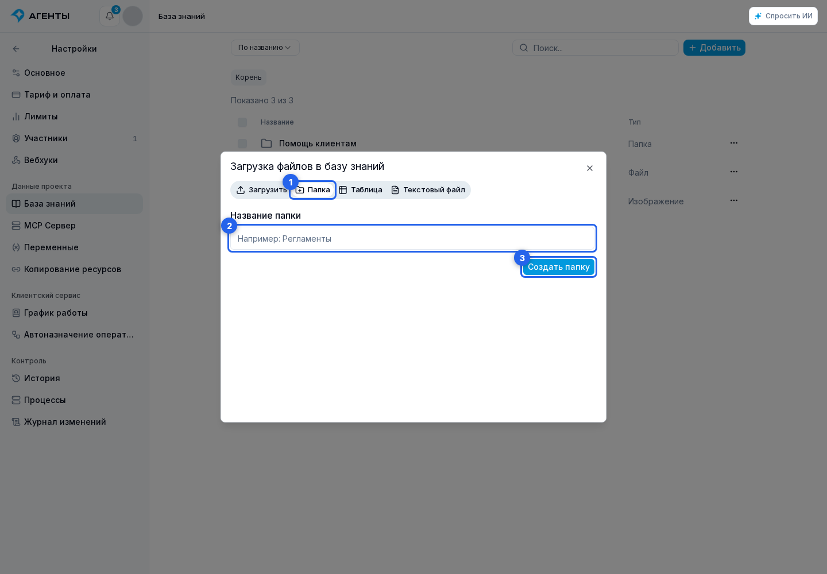
Task: Select the Папка tab
Action: [x=313, y=190]
